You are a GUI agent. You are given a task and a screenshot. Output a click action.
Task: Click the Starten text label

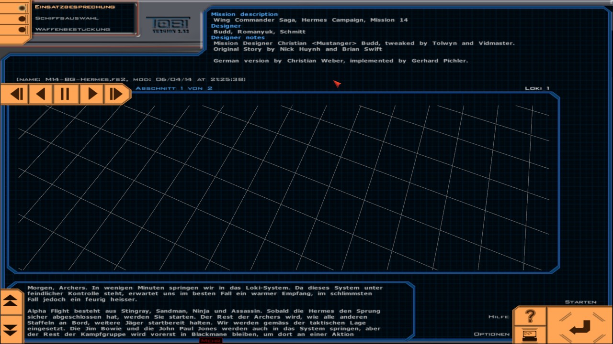click(580, 302)
